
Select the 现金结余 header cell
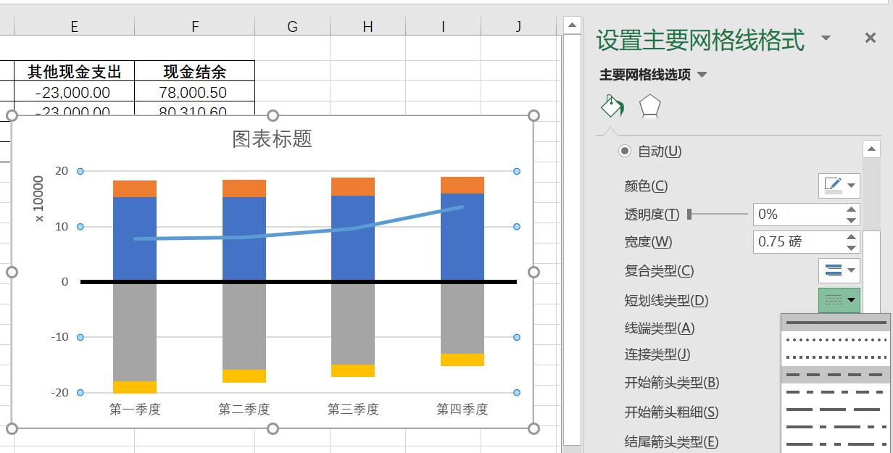194,71
